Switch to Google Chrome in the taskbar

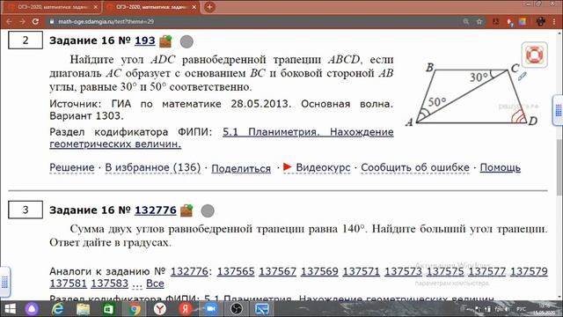tap(135, 309)
